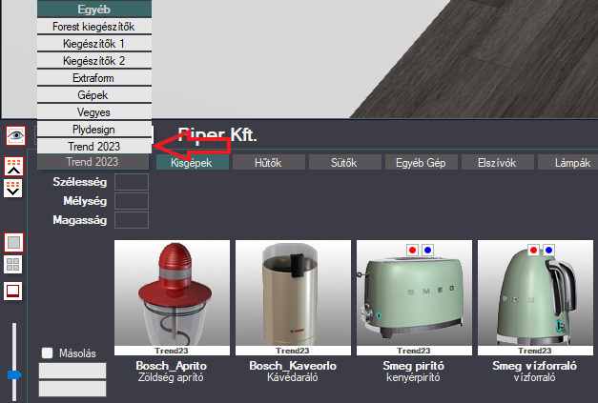
Task: Click the Egyéb menu header
Action: pos(94,9)
